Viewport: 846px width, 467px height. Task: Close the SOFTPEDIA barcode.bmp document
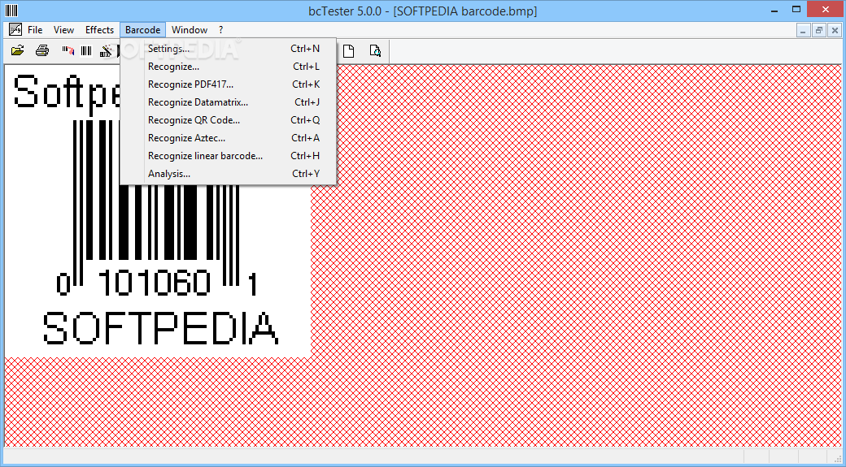pyautogui.click(x=835, y=31)
